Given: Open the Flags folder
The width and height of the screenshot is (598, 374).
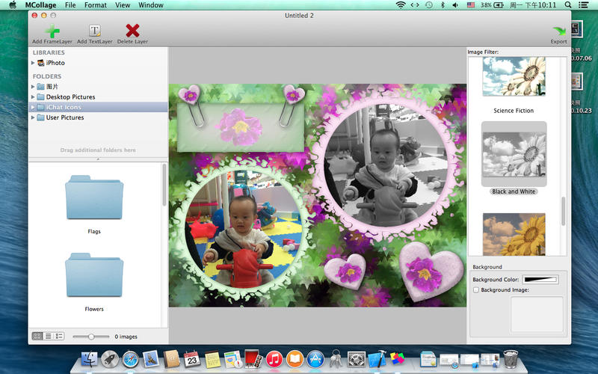Looking at the screenshot, I should point(93,198).
